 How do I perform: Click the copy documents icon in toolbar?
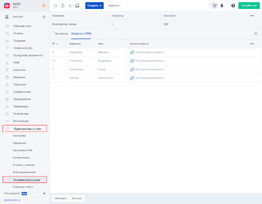coord(70,6)
